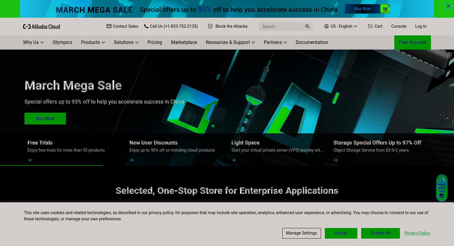Image resolution: width=454 pixels, height=246 pixels.
Task: Click the arrow under Free Trials
Action: coord(30,160)
